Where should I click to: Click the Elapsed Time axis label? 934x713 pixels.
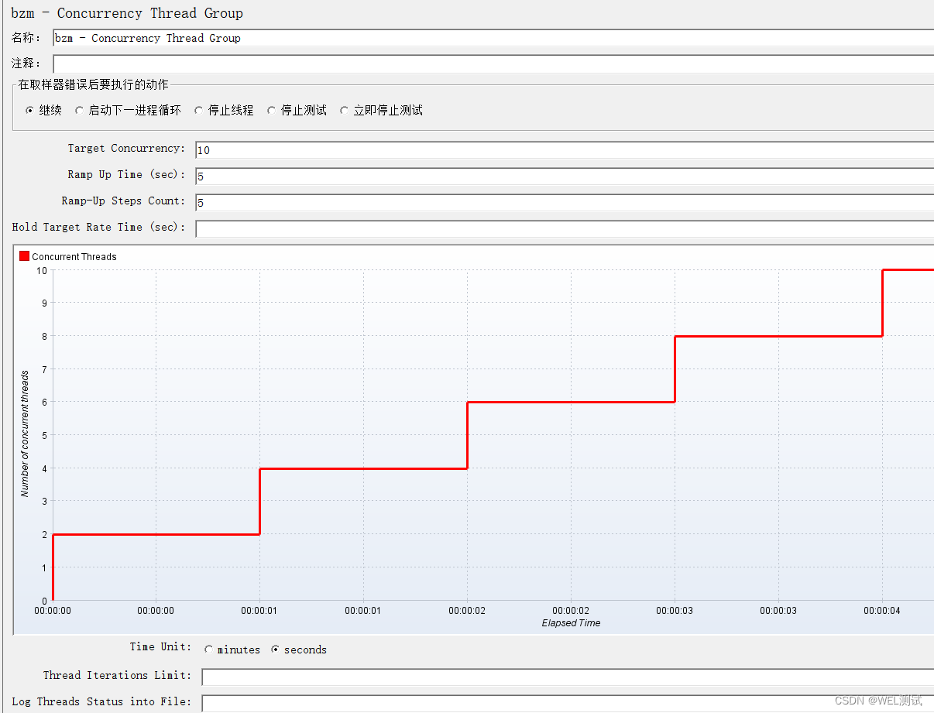click(x=571, y=623)
